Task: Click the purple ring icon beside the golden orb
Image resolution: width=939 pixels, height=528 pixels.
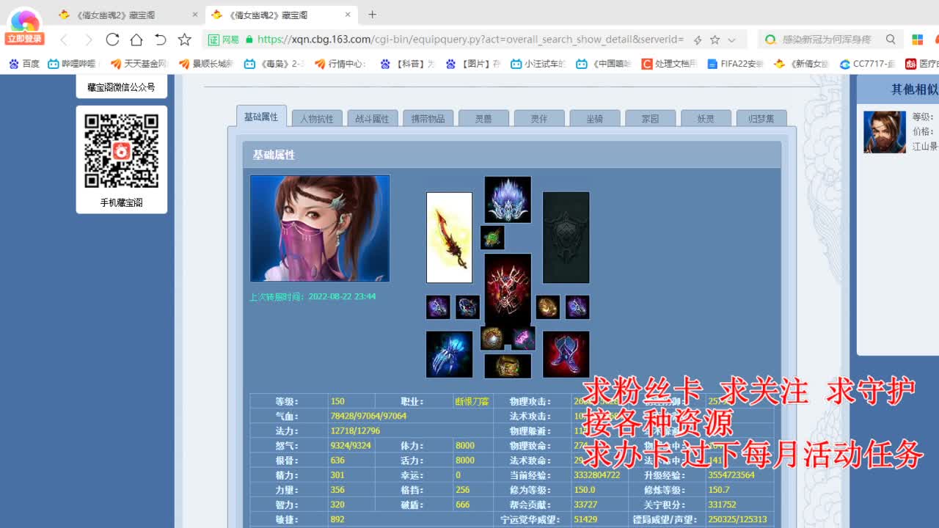Action: point(577,307)
